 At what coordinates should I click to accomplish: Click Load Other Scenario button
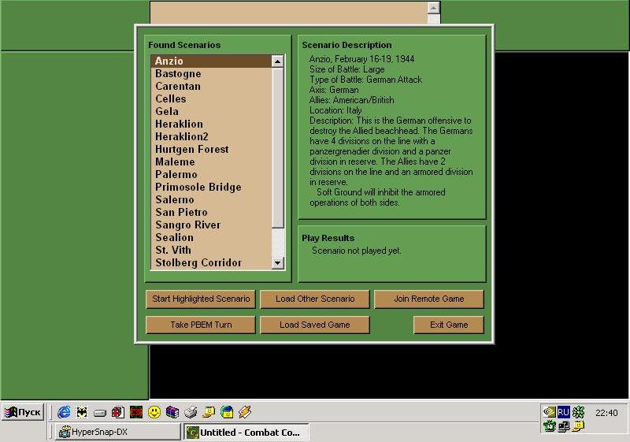[314, 299]
